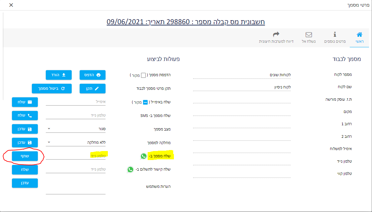Click the document title חשבונית מס קבלה 298860

(x=186, y=22)
